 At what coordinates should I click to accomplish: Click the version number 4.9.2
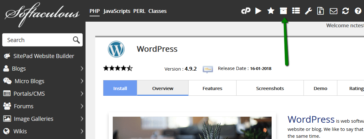click(x=190, y=69)
